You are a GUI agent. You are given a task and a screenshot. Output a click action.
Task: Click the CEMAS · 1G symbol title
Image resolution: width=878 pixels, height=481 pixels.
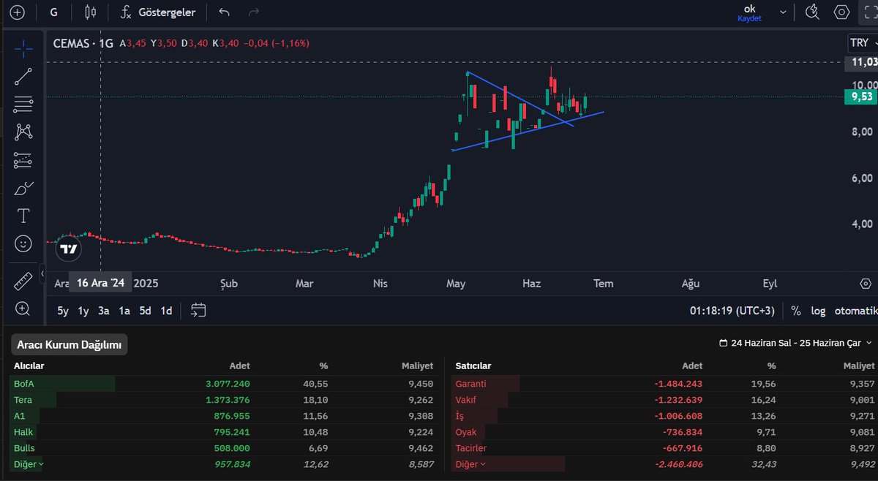click(x=83, y=43)
